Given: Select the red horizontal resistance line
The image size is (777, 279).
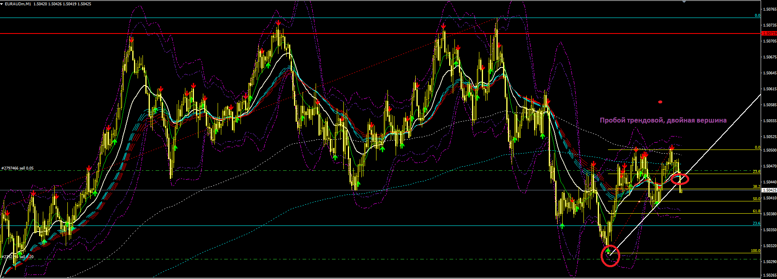Looking at the screenshot, I should pos(380,33).
